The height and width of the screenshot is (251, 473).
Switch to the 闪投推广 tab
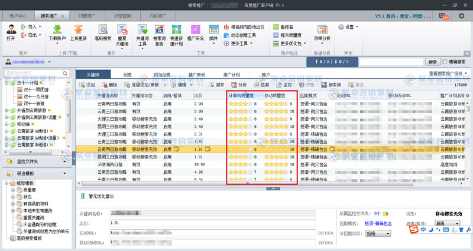pos(157,16)
